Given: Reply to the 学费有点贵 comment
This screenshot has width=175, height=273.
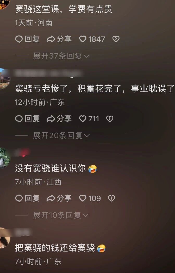Looking at the screenshot, I should 27,39.
